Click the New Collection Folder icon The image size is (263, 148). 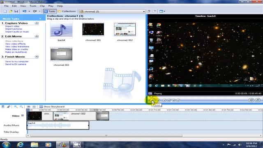[x=154, y=12]
